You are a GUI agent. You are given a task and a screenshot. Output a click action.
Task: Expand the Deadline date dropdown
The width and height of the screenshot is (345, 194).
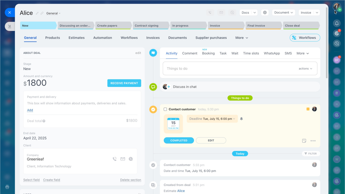point(234,119)
